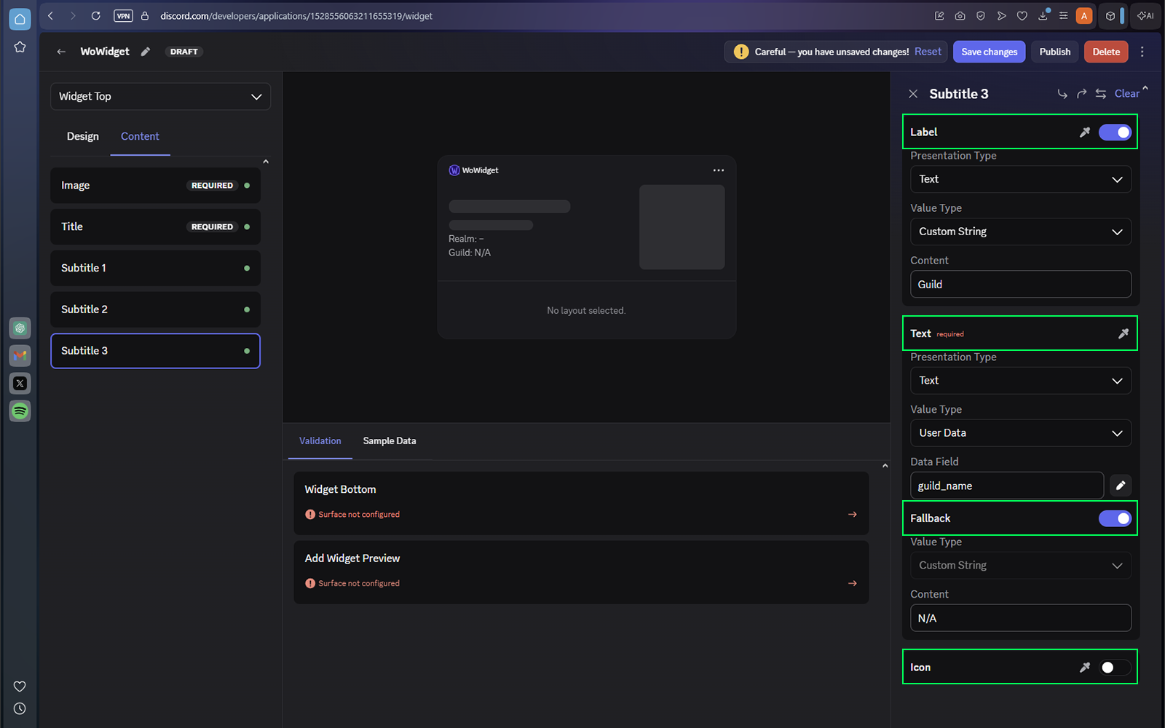Open the three-dot menu next to Delete

(x=1142, y=52)
